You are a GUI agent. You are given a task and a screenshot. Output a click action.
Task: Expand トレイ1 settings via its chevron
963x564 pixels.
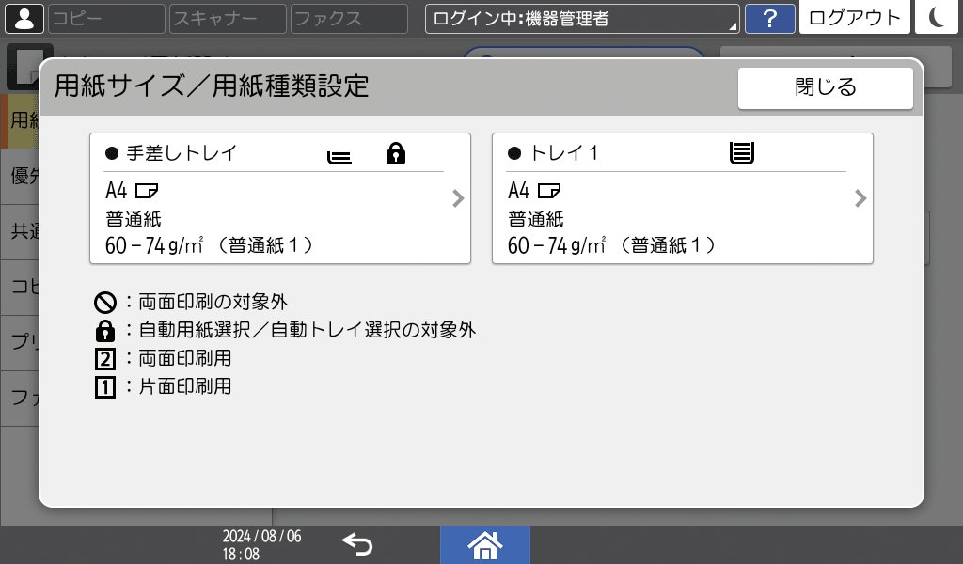coord(859,198)
